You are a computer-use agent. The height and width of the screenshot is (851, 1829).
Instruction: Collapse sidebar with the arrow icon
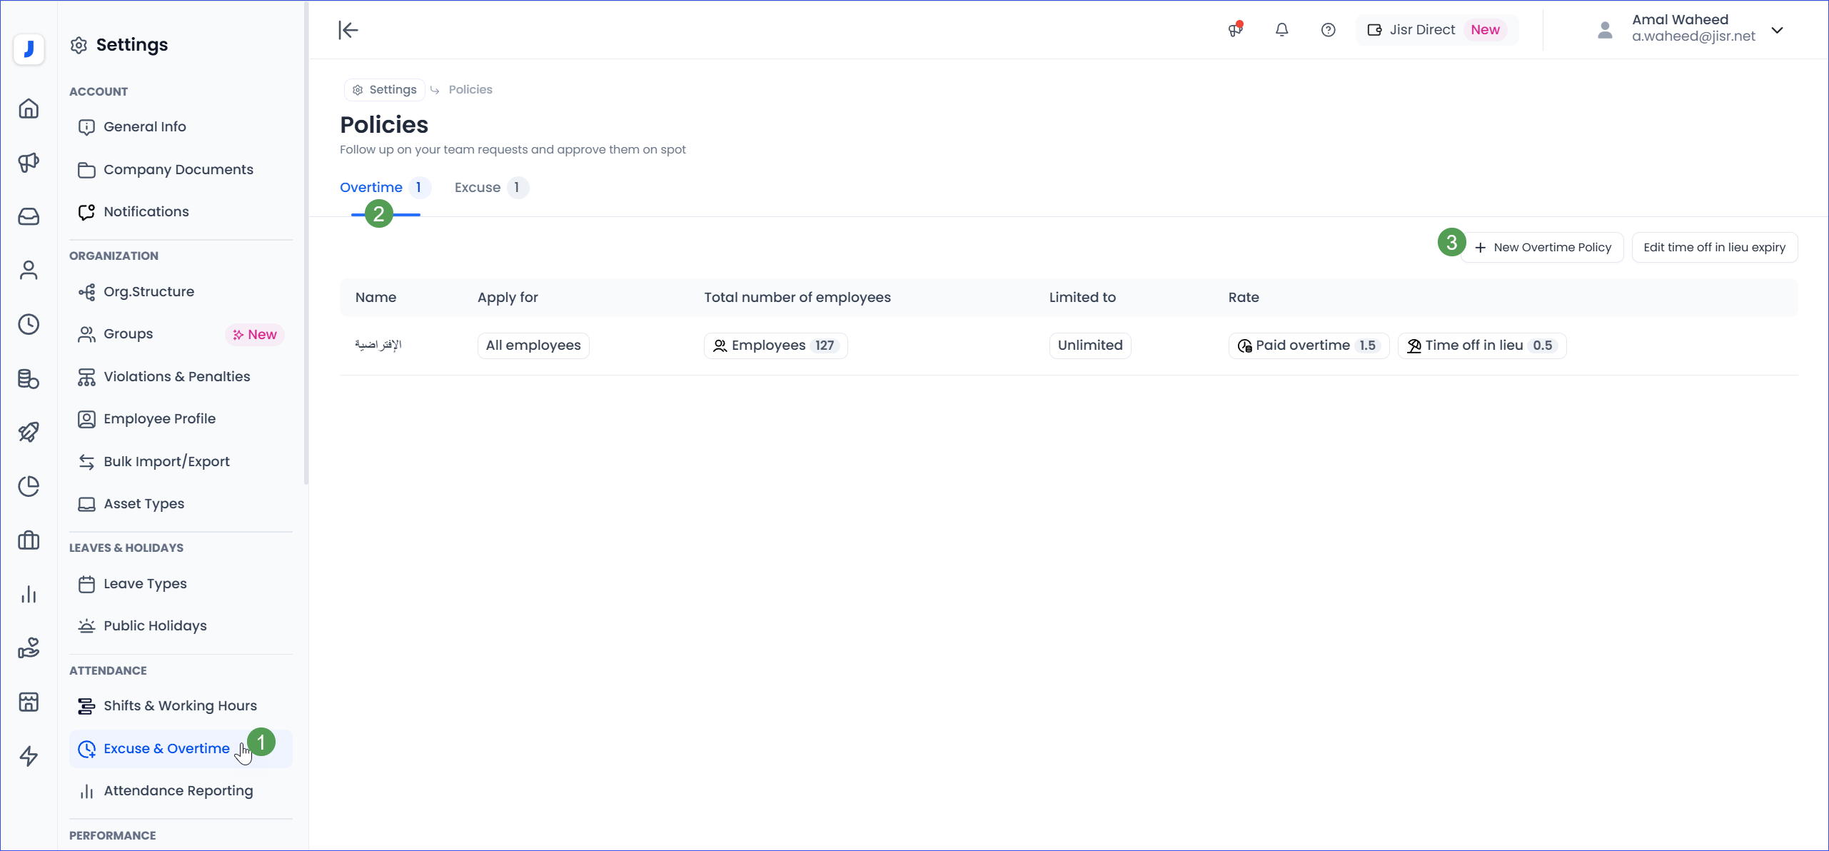coord(348,30)
